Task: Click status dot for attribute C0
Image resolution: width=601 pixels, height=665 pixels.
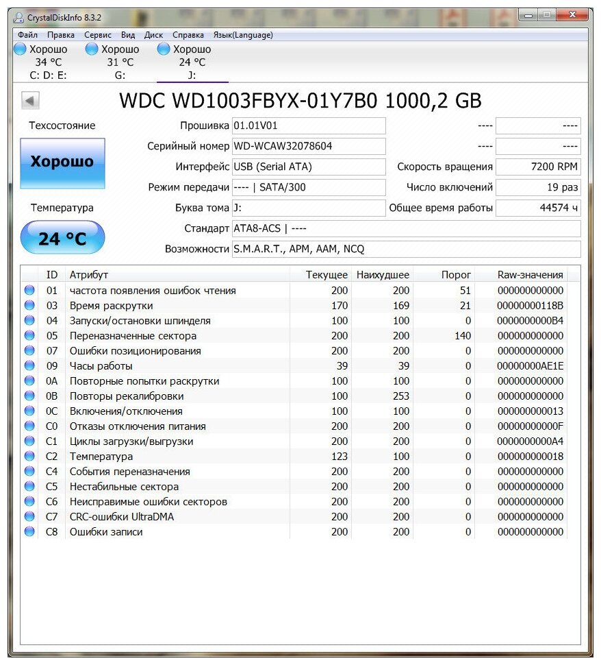Action: [29, 426]
